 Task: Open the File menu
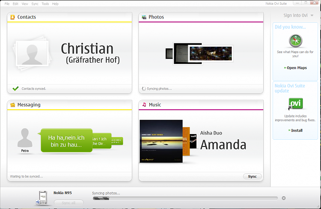[x=7, y=4]
